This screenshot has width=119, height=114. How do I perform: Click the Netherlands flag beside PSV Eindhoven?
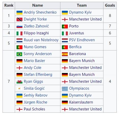tap(65, 40)
